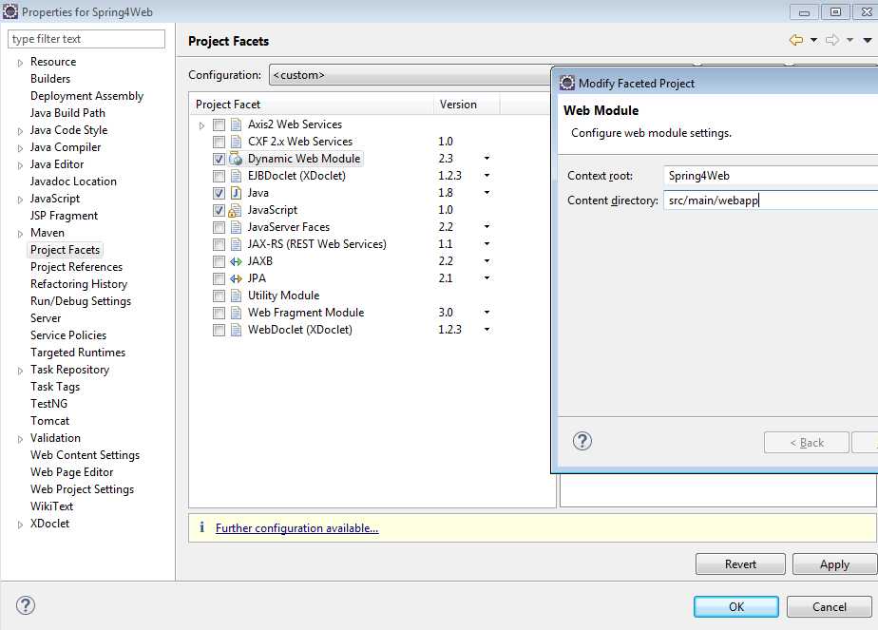This screenshot has height=630, width=878.
Task: Open Java version dropdown arrow
Action: tap(487, 193)
